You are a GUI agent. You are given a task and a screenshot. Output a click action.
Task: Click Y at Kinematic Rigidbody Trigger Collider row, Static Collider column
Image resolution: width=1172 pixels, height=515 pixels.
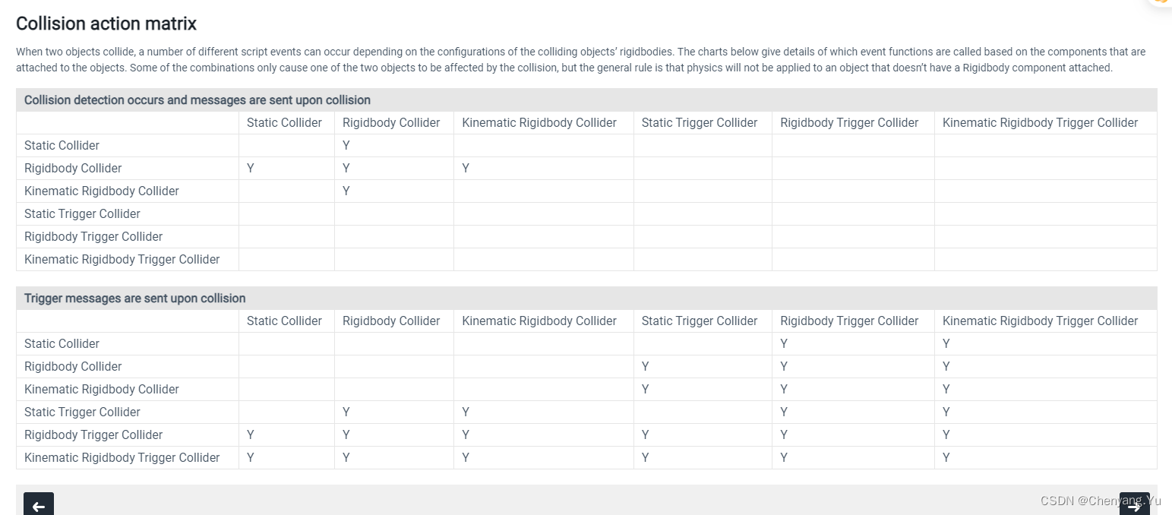pyautogui.click(x=251, y=458)
